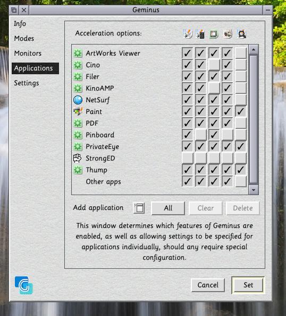This screenshot has width=286, height=316.
Task: Select the PrivateEye gear icon
Action: pyautogui.click(x=78, y=147)
